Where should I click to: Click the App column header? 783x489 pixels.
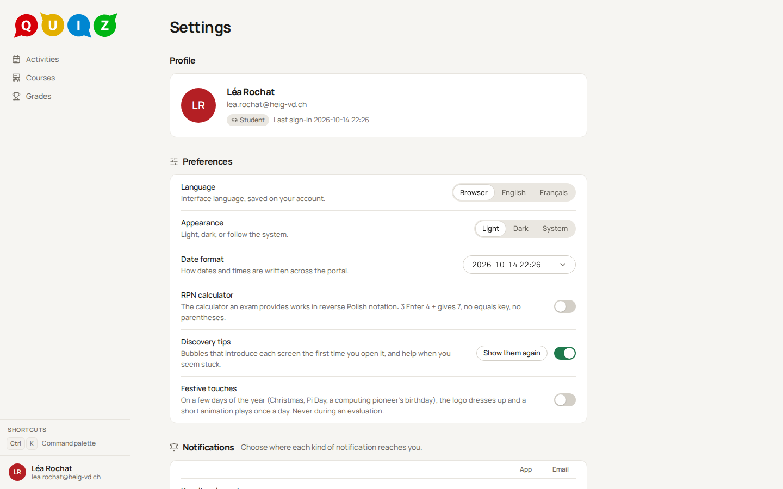click(526, 469)
